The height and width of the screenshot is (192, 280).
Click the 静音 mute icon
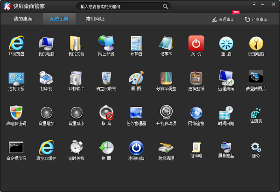[106, 113]
